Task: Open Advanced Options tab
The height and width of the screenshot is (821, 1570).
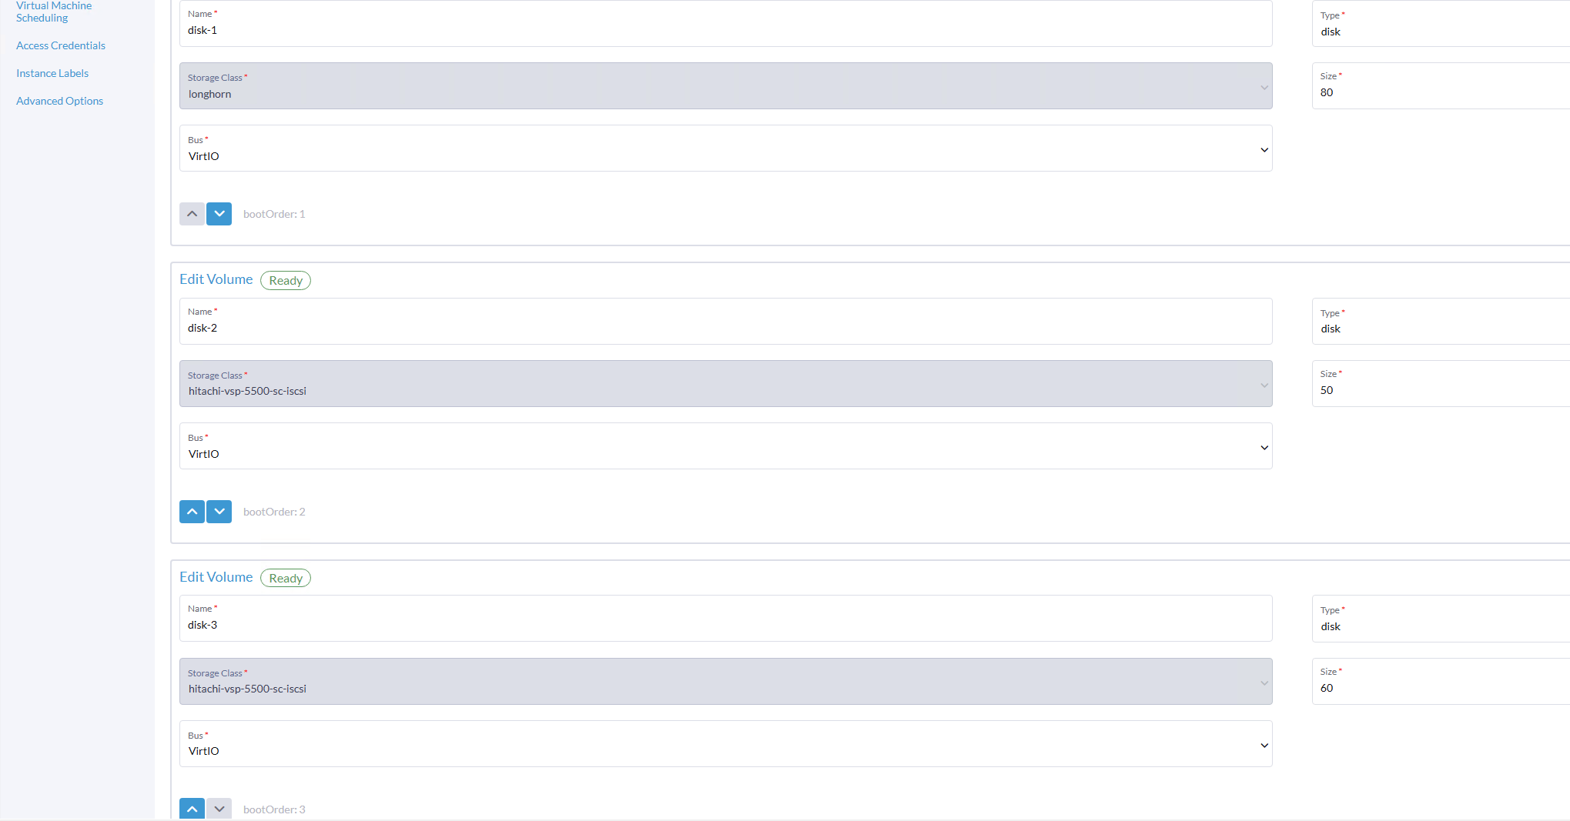Action: (x=59, y=101)
